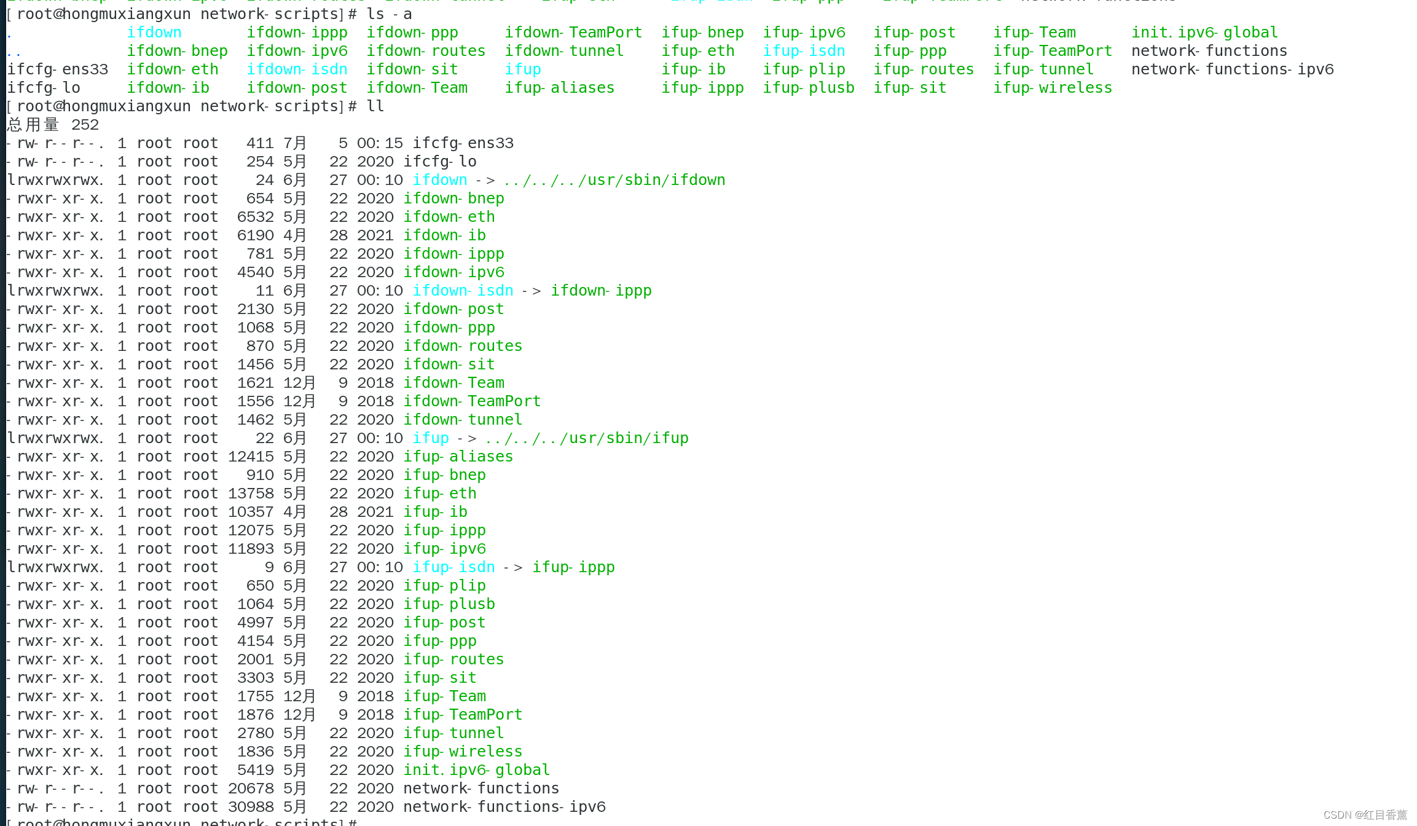Click file size 30988 in listing

251,807
